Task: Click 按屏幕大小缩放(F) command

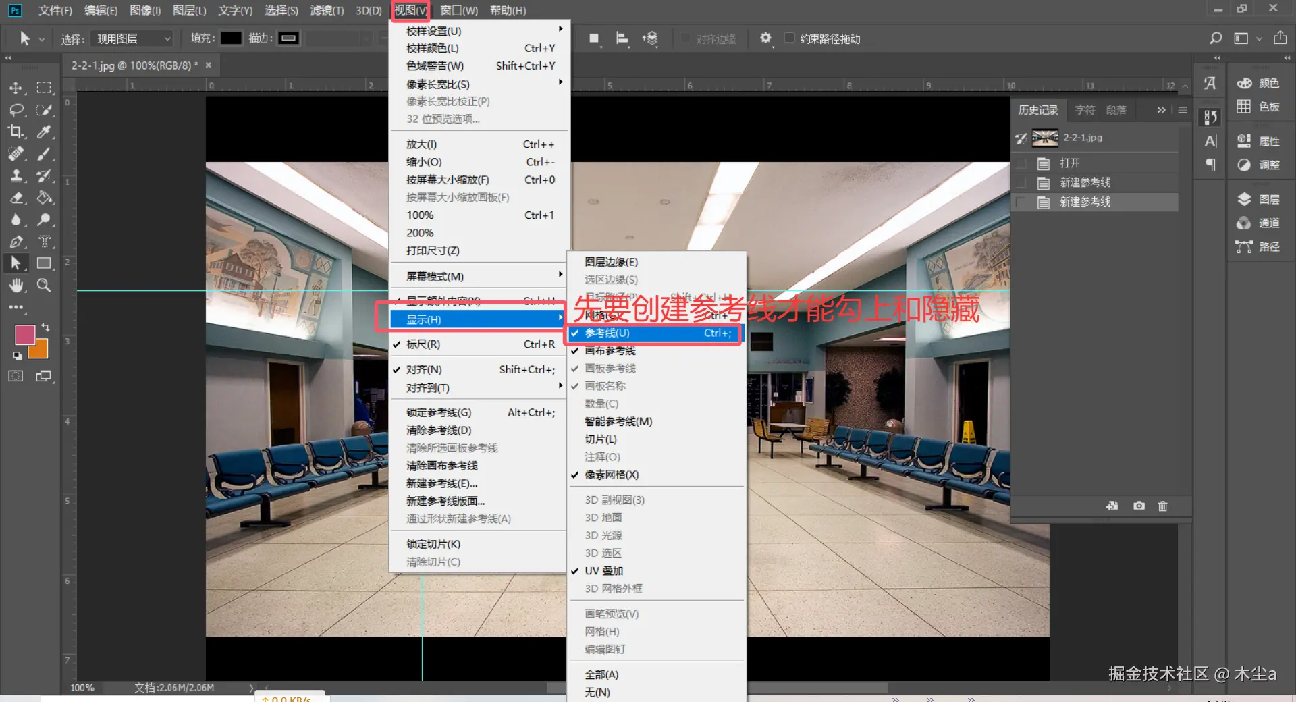Action: tap(478, 180)
